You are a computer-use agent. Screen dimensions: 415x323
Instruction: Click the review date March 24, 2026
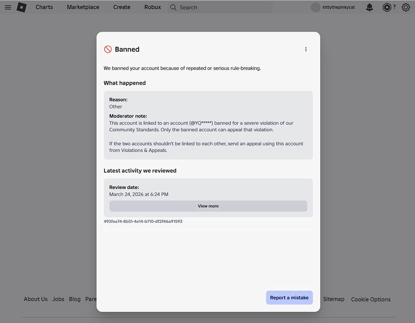point(139,194)
